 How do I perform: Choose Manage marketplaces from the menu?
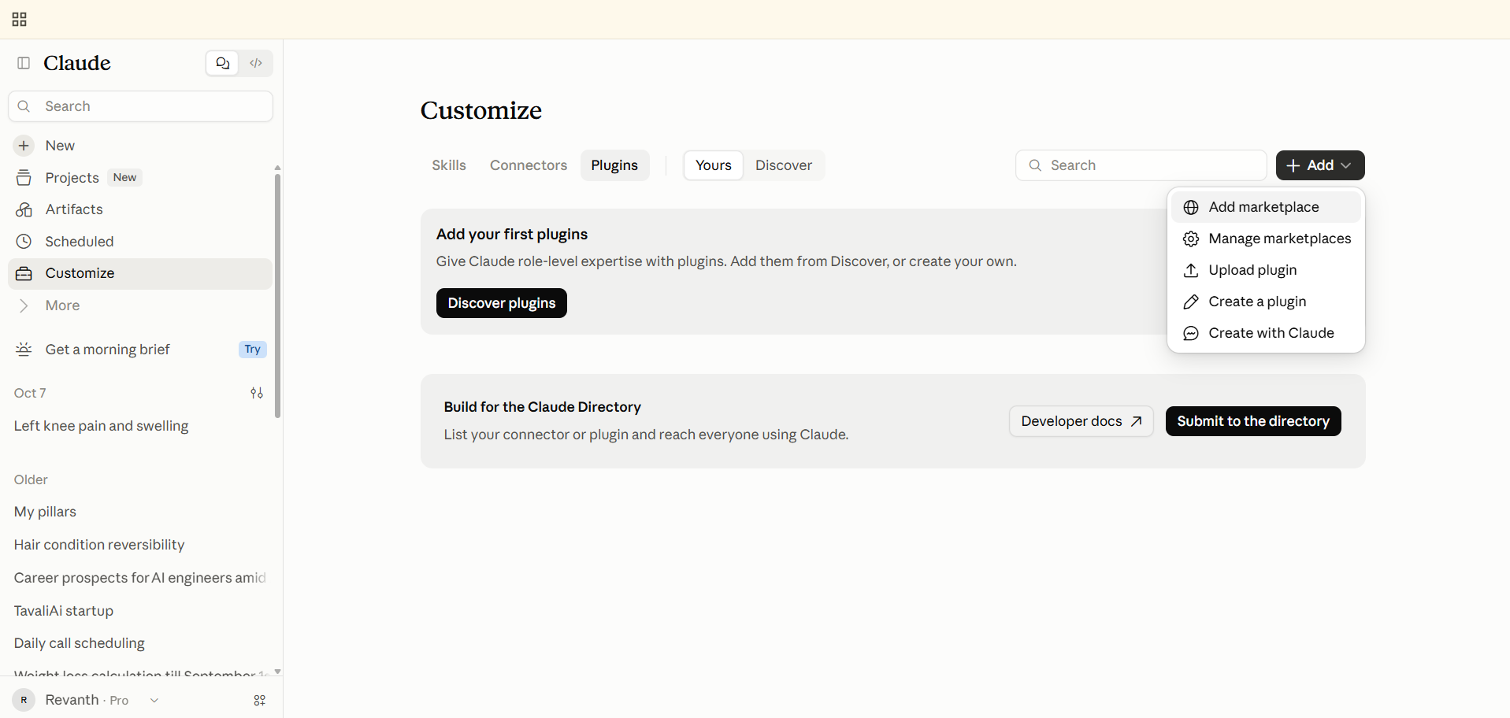[x=1266, y=239]
